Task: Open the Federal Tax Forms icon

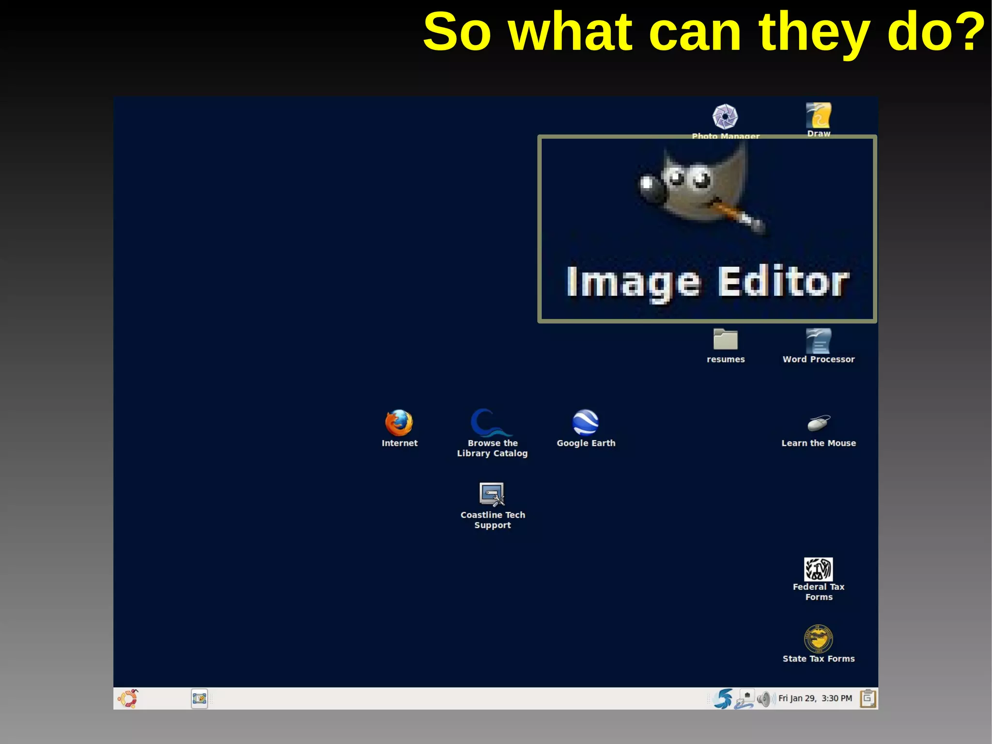Action: (819, 569)
